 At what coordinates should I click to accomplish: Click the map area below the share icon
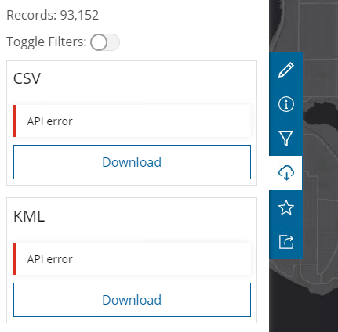[x=286, y=295]
